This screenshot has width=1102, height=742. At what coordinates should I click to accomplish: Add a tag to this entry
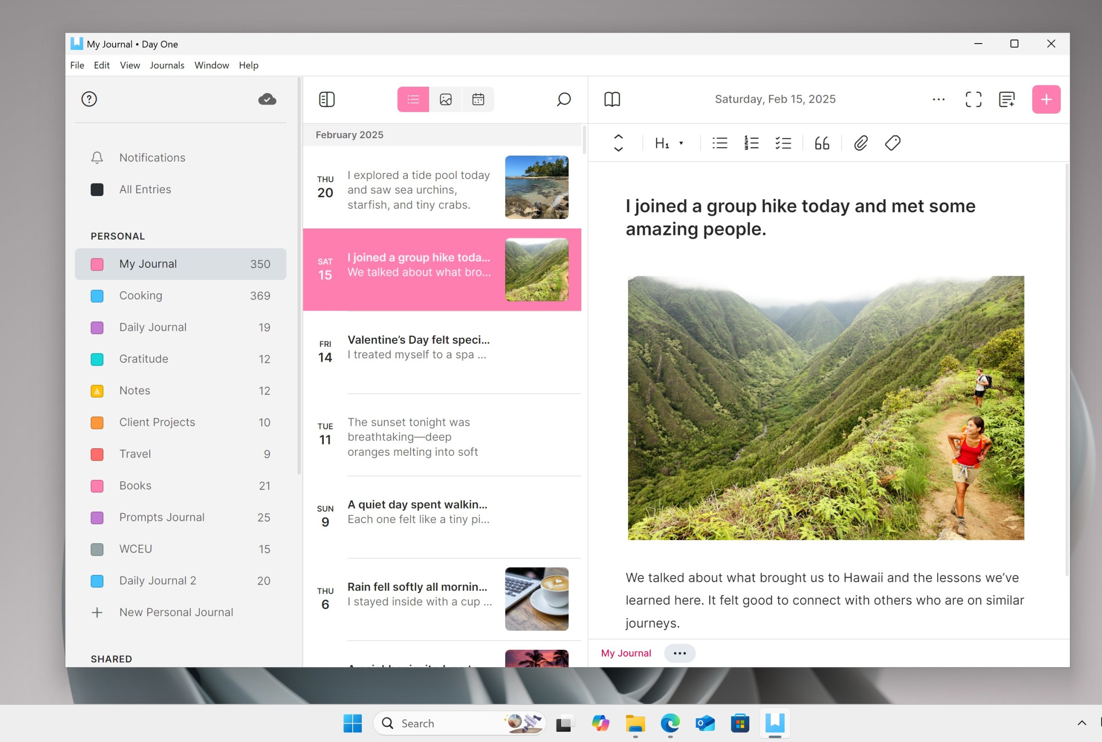(892, 143)
